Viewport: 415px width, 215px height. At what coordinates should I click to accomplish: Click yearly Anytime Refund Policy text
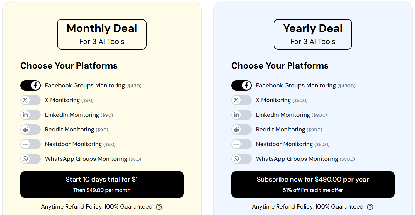point(308,207)
